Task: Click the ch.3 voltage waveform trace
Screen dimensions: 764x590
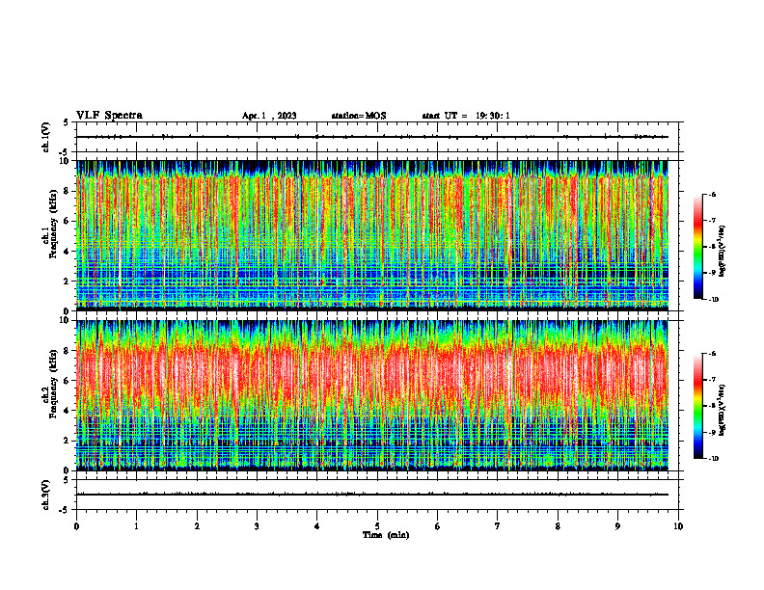Action: coord(372,495)
